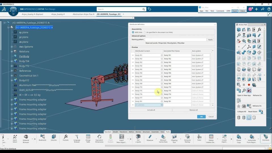Select the Get a quote tool

(x=138, y=139)
